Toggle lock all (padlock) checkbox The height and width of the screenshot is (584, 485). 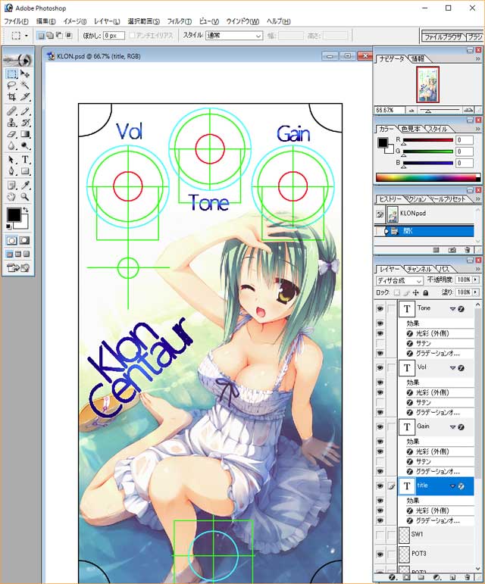point(425,292)
